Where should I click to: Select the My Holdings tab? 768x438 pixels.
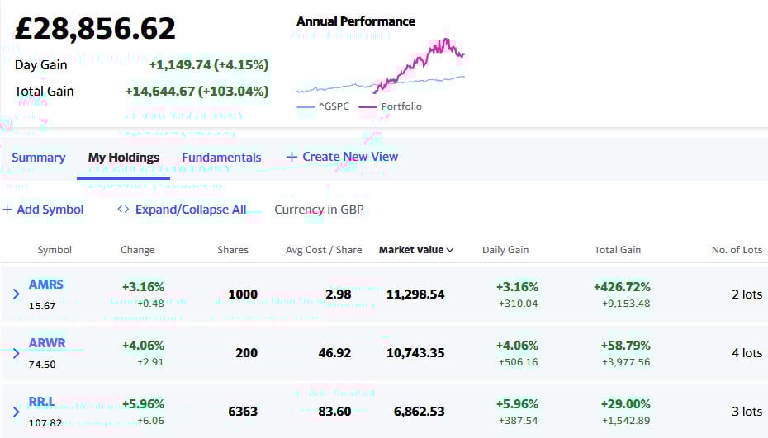pyautogui.click(x=123, y=158)
